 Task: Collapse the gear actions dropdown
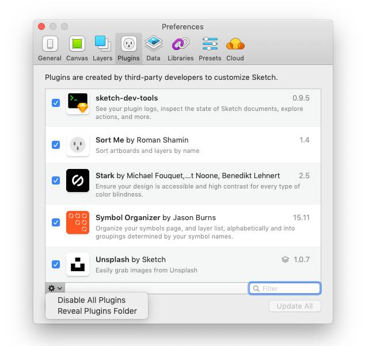click(55, 288)
